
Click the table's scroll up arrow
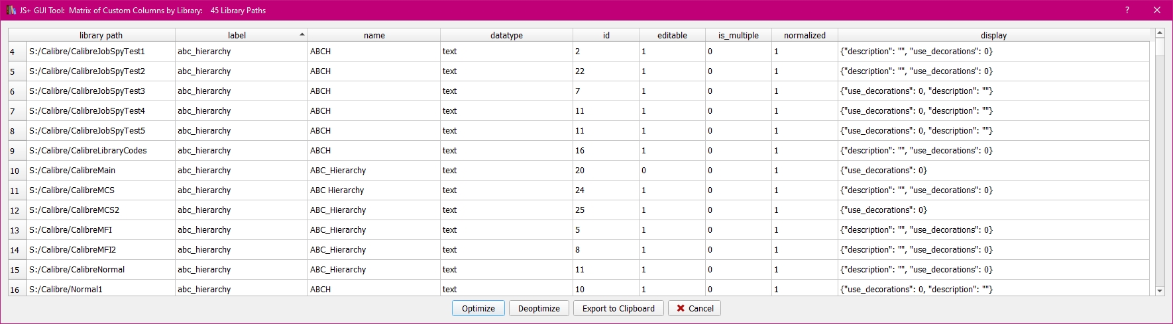1160,33
